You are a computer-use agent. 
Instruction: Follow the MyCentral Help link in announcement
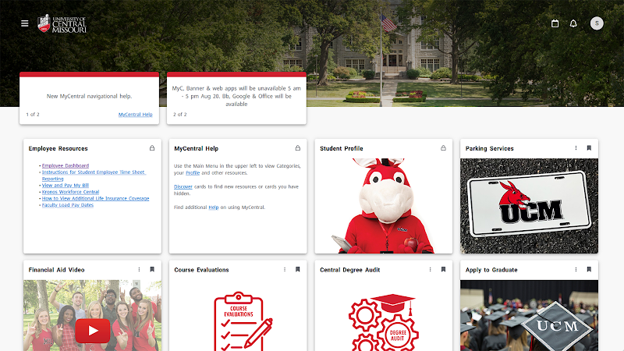pyautogui.click(x=135, y=115)
